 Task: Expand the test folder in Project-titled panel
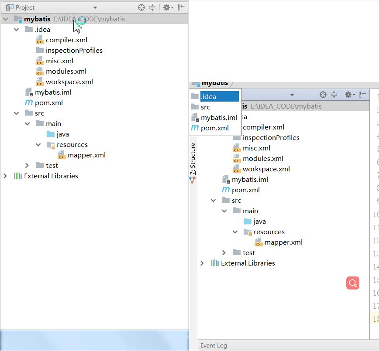coord(27,166)
